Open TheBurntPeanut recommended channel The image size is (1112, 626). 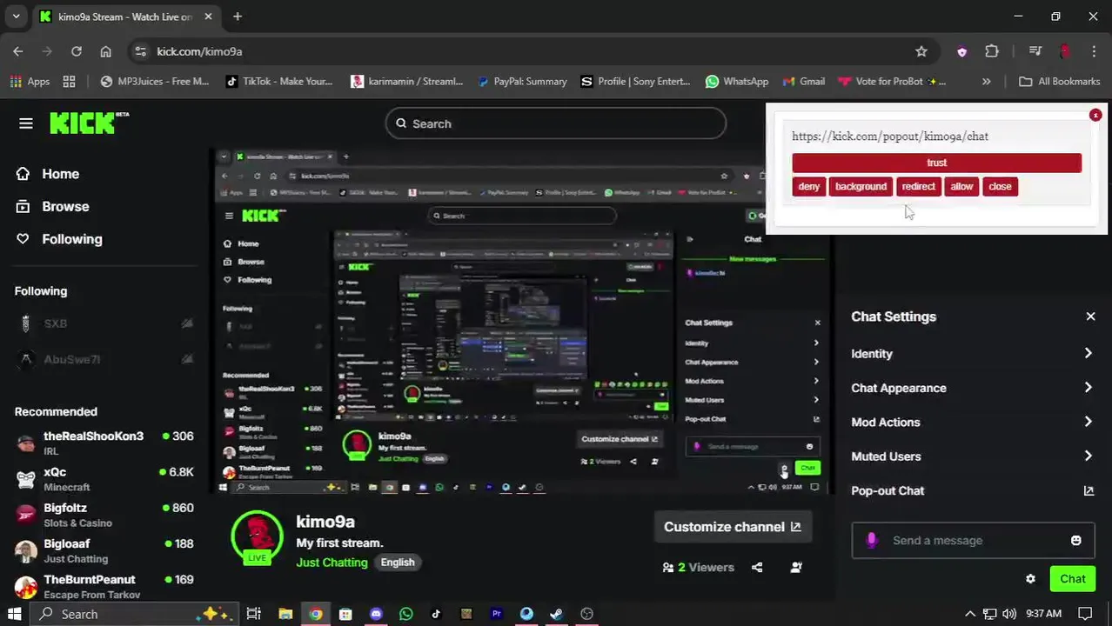point(104,586)
